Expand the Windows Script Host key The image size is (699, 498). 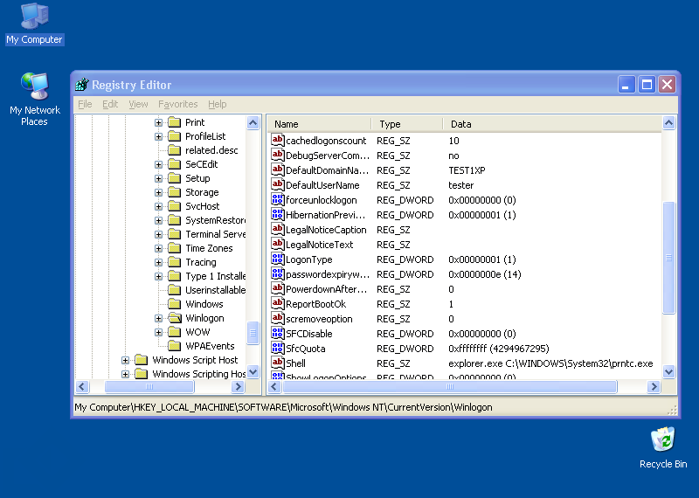coord(126,360)
